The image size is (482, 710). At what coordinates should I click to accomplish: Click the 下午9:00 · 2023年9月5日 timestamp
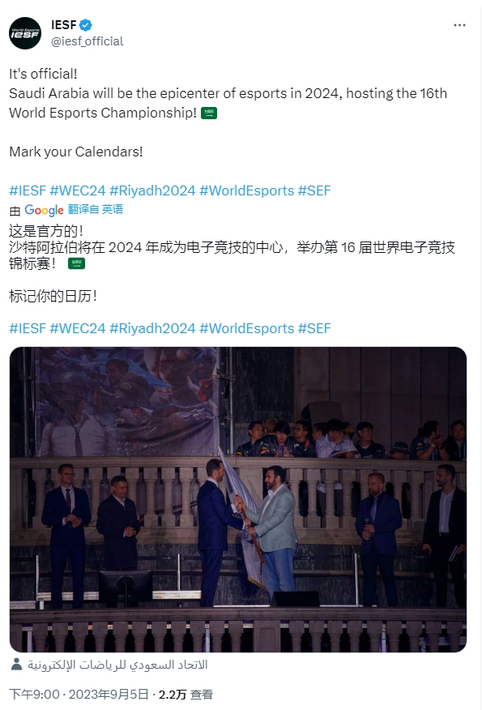point(79,694)
